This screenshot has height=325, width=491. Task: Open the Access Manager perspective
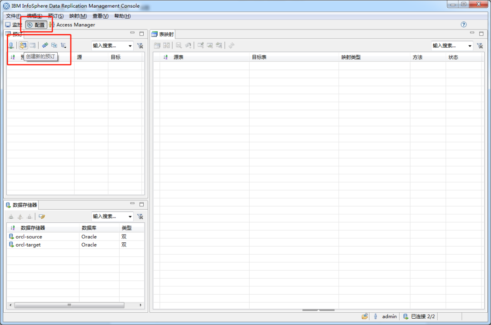pyautogui.click(x=72, y=25)
